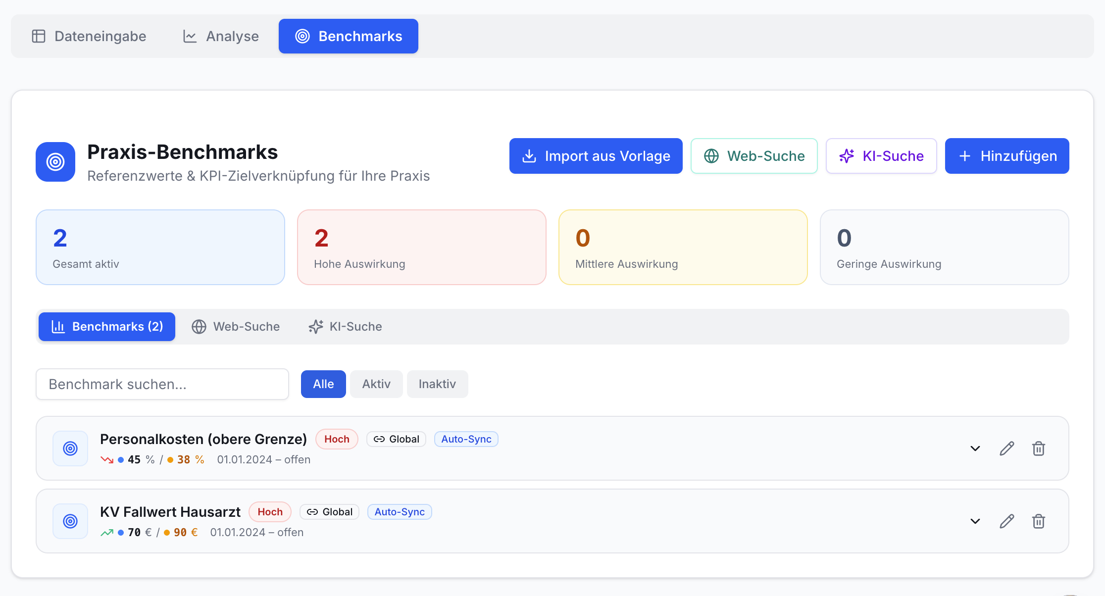
Task: Open Web-Suche from header buttons
Action: pos(754,156)
